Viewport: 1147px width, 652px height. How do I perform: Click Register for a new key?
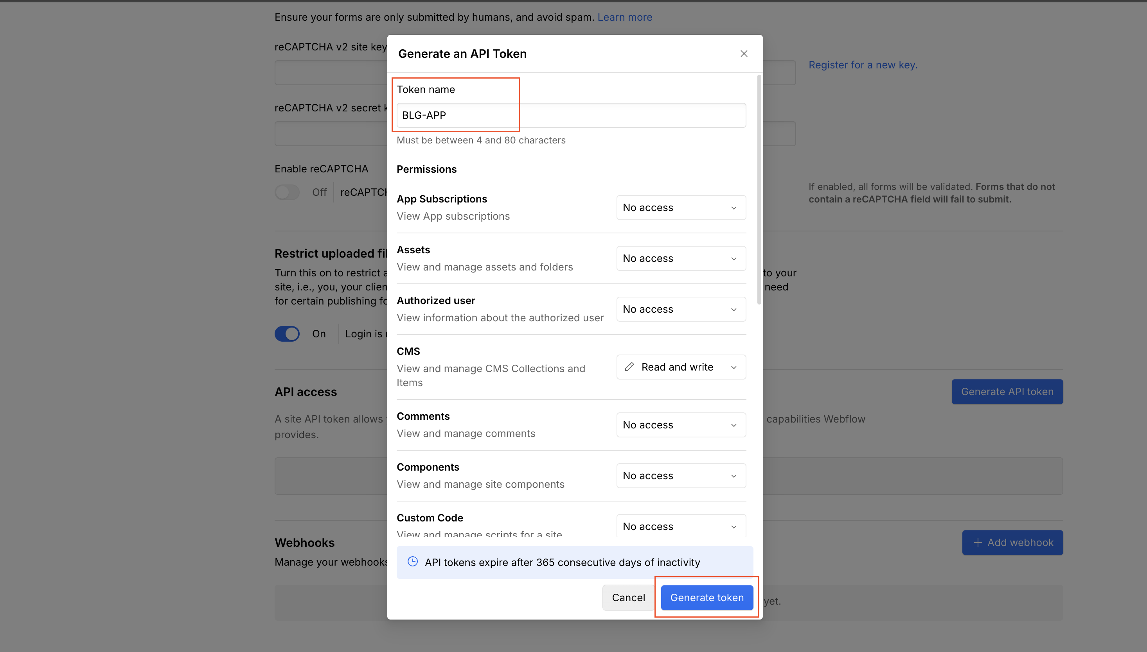863,65
